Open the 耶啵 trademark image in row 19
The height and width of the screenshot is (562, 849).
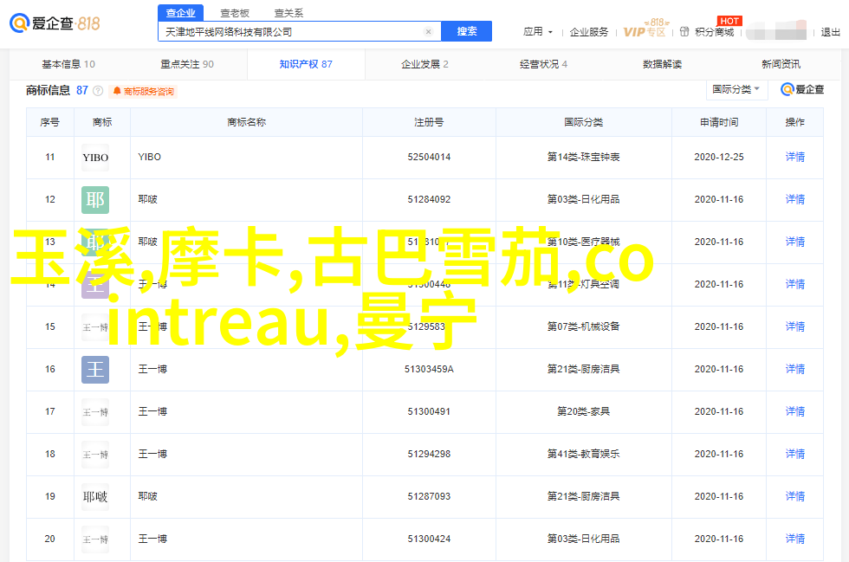95,497
